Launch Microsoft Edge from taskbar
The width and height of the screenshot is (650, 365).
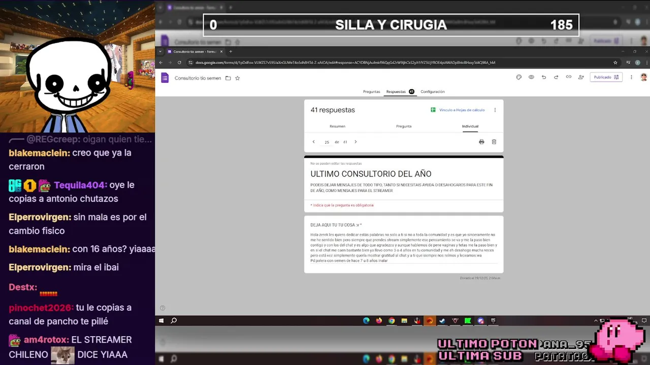coord(366,320)
